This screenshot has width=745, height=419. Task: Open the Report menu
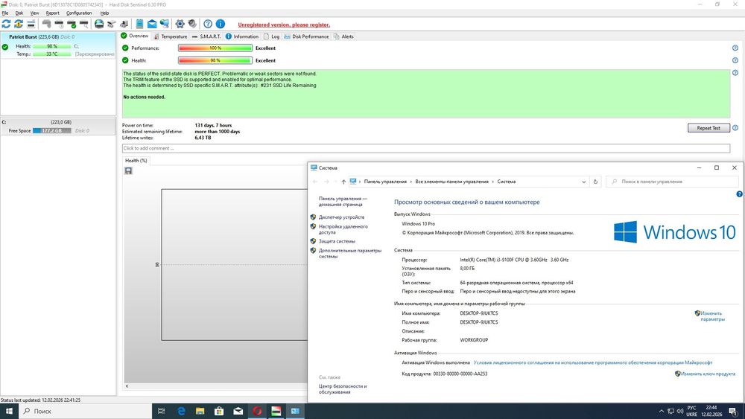(53, 13)
